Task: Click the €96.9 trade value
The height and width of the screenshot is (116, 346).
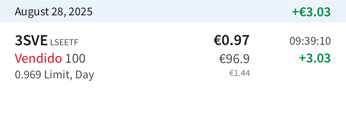Action: click(234, 59)
